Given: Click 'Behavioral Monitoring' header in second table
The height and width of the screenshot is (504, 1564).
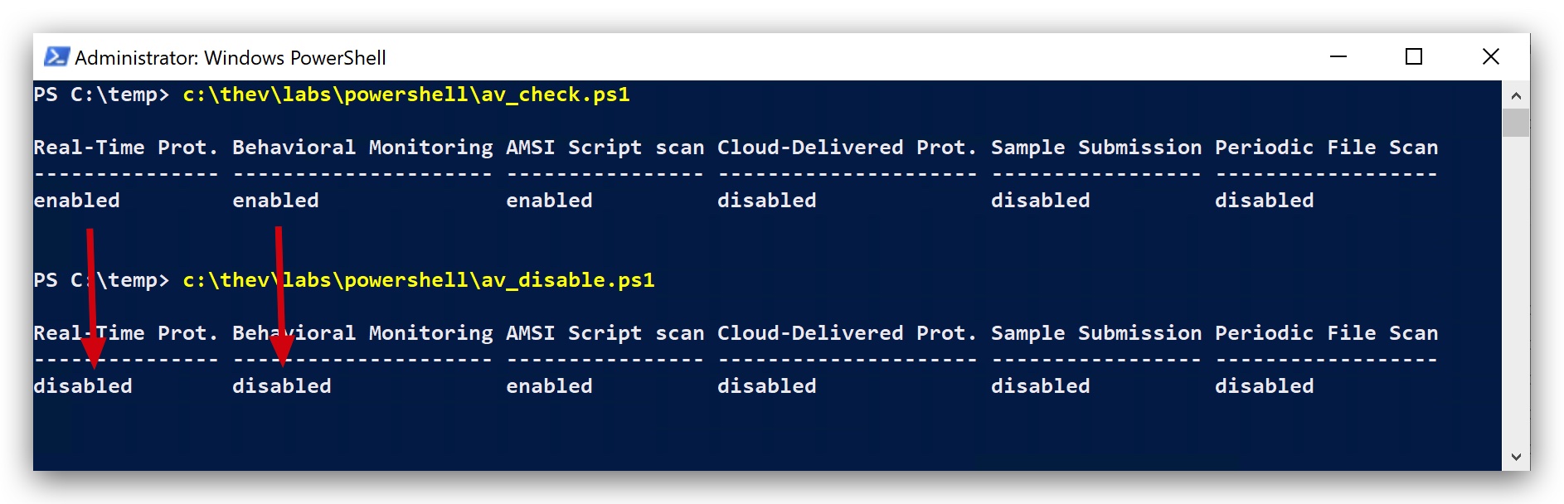Looking at the screenshot, I should point(362,333).
